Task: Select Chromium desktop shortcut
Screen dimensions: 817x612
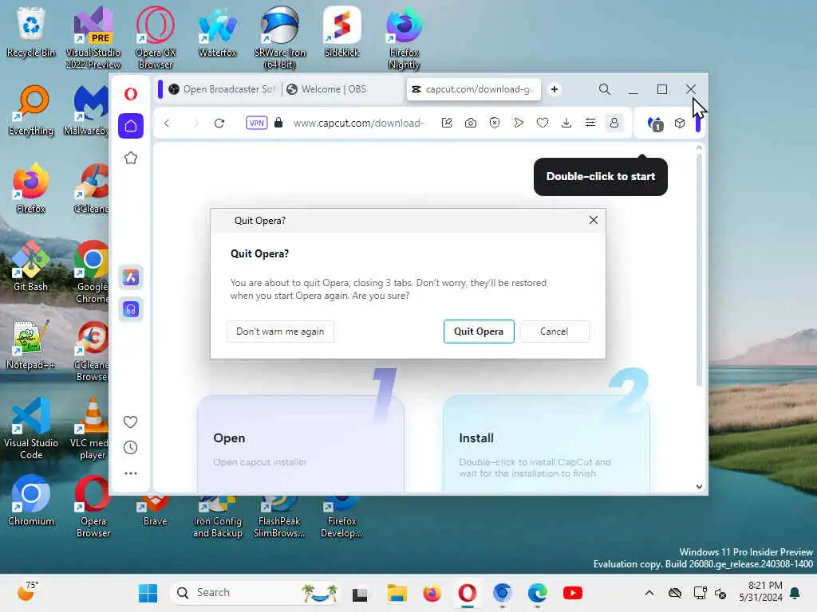Action: tap(31, 500)
